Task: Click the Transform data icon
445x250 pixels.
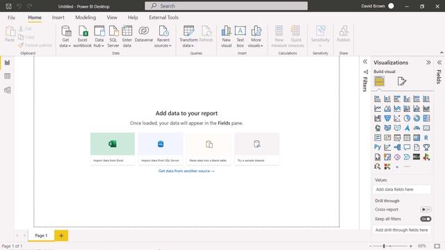Action: point(188,31)
